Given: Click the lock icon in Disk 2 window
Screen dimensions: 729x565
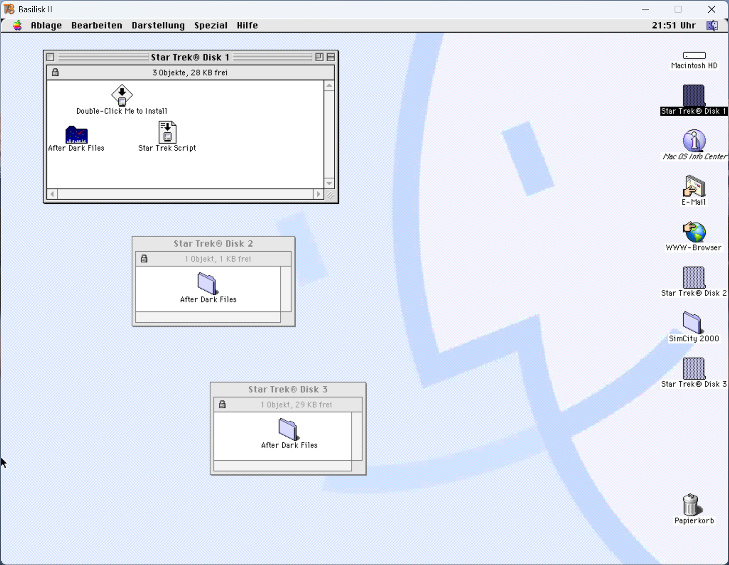Looking at the screenshot, I should pos(144,259).
